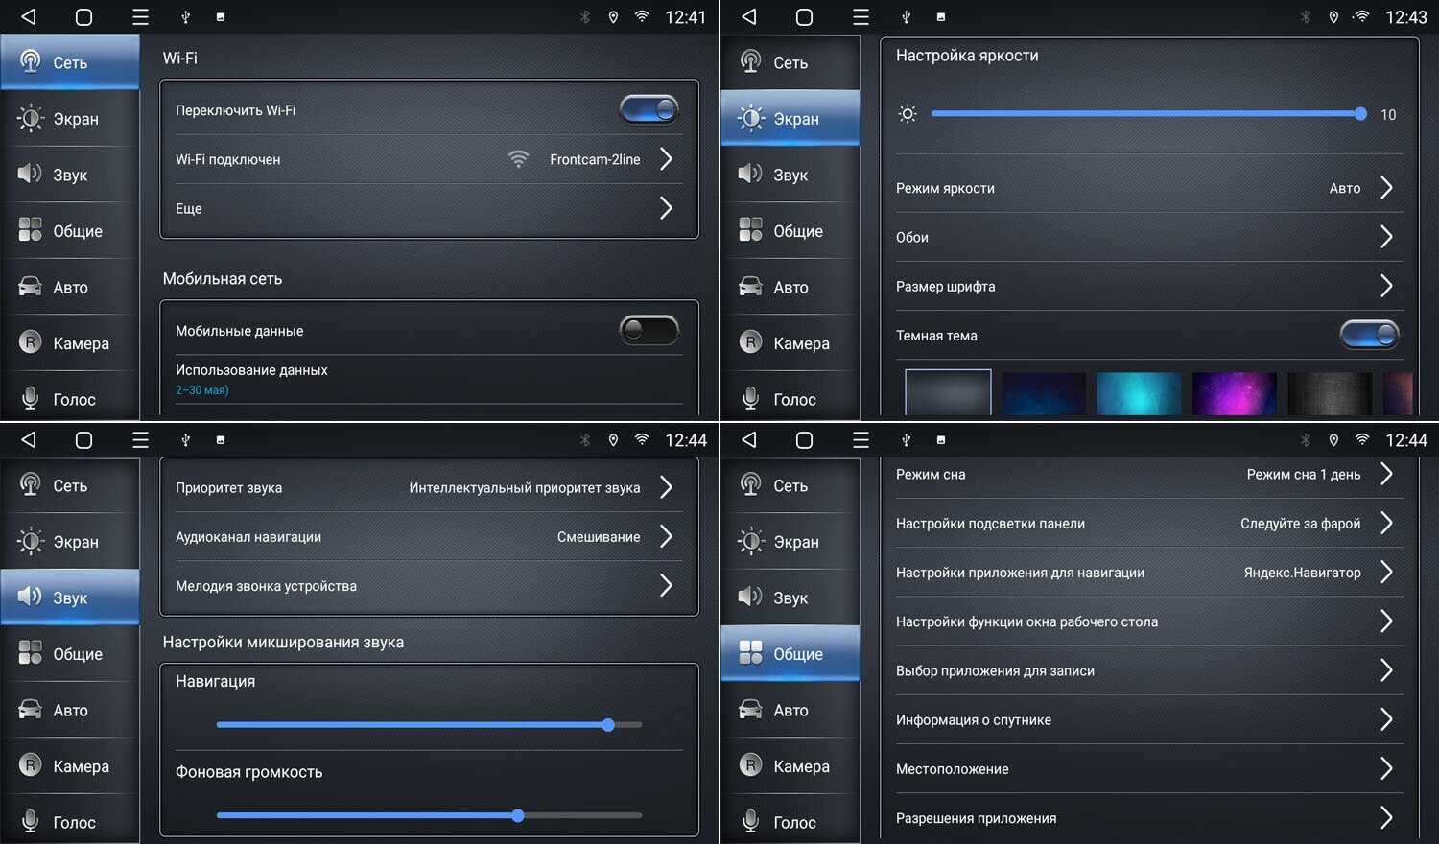Select the highlighted Сеть tab in the sidebar
Screen dimensions: 1439x844
pos(70,62)
